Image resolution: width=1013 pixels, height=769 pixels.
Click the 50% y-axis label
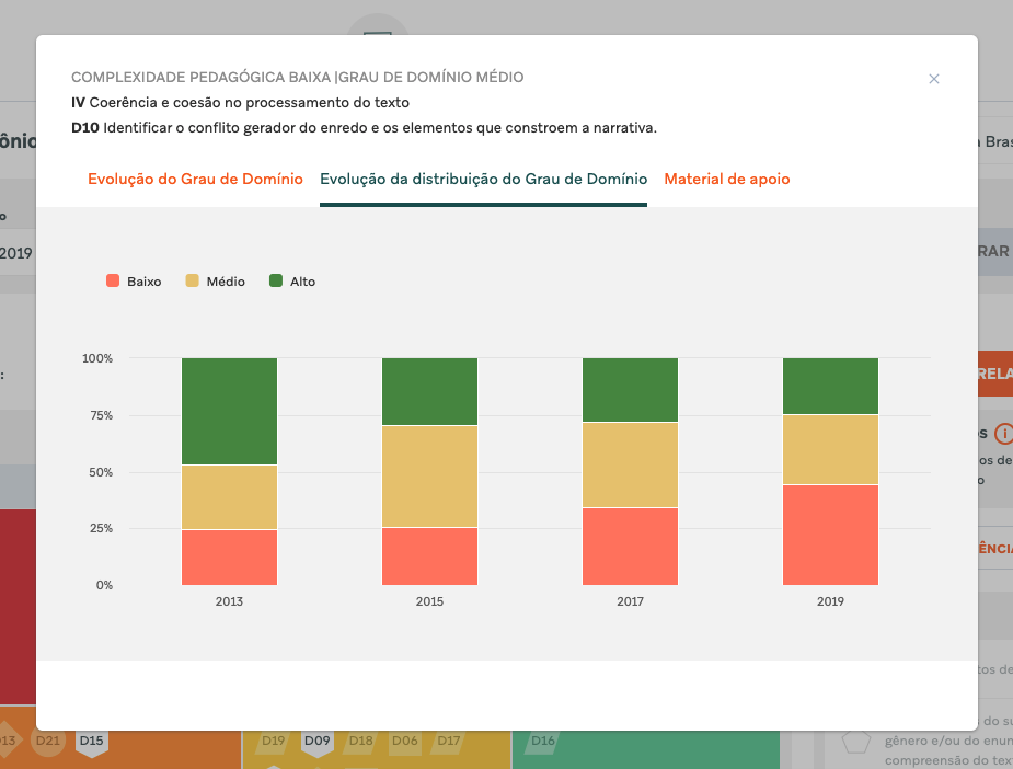coord(101,472)
